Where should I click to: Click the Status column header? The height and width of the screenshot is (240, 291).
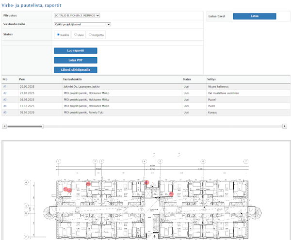[187, 79]
